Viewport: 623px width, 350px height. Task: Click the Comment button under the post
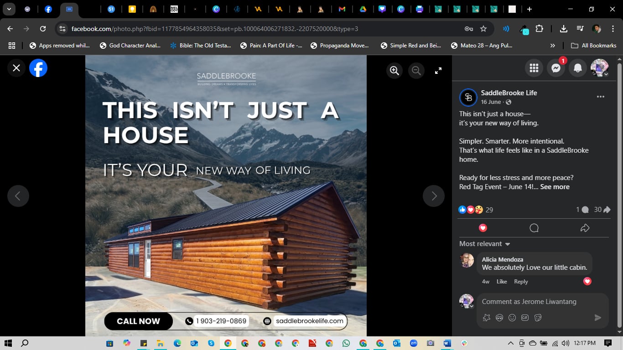point(534,228)
